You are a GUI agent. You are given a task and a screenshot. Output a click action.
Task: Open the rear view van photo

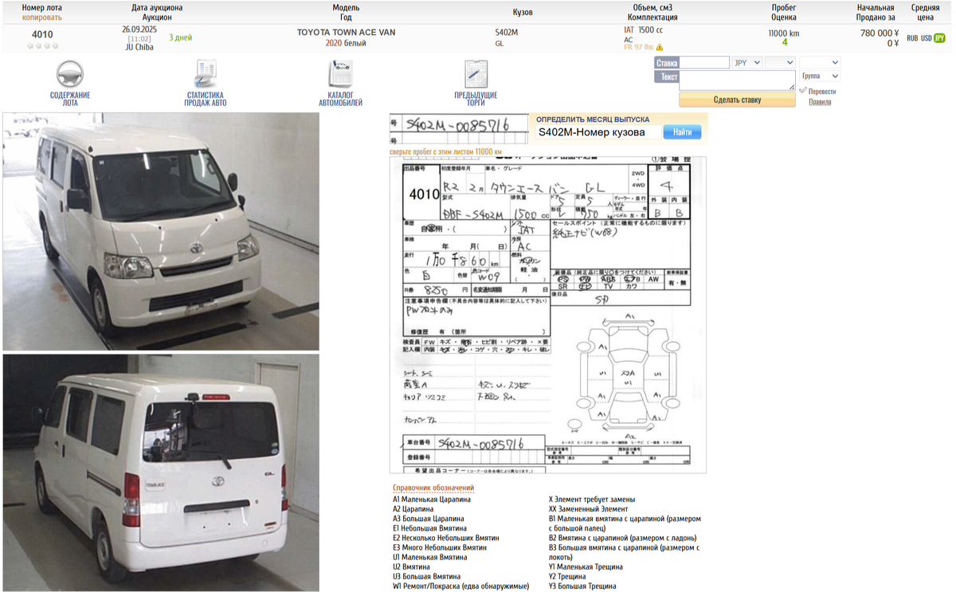tap(161, 472)
